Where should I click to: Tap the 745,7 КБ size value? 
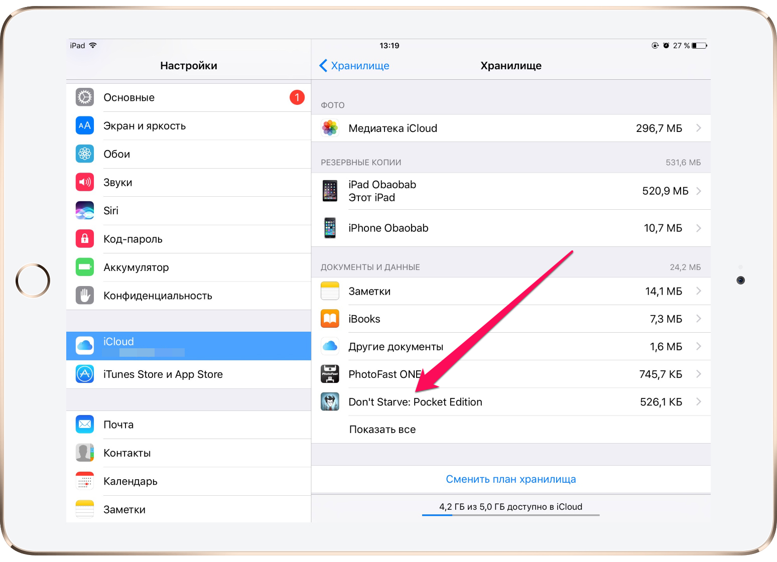[x=661, y=374]
